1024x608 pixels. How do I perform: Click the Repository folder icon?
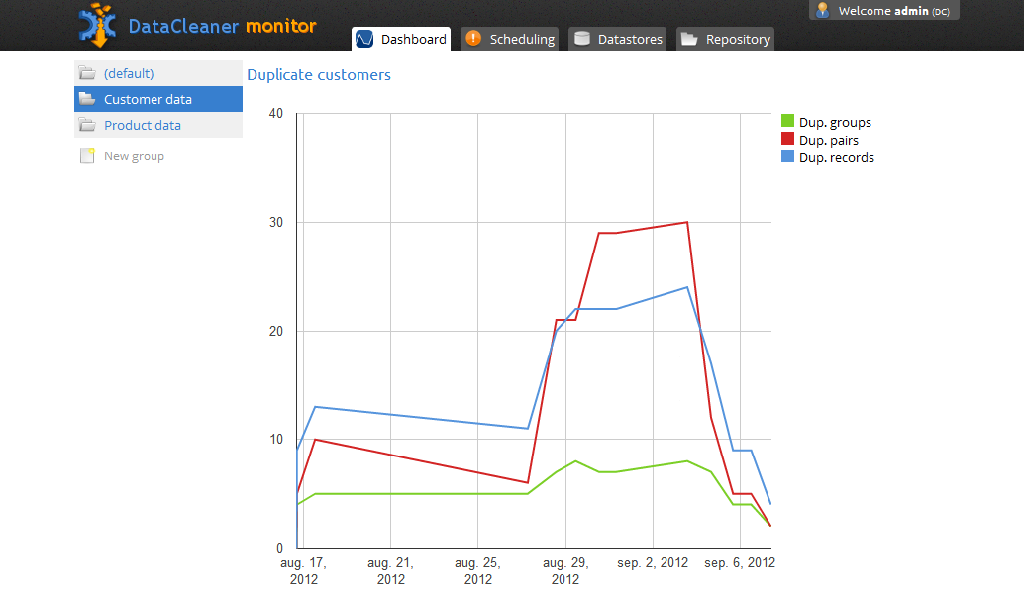pyautogui.click(x=690, y=39)
